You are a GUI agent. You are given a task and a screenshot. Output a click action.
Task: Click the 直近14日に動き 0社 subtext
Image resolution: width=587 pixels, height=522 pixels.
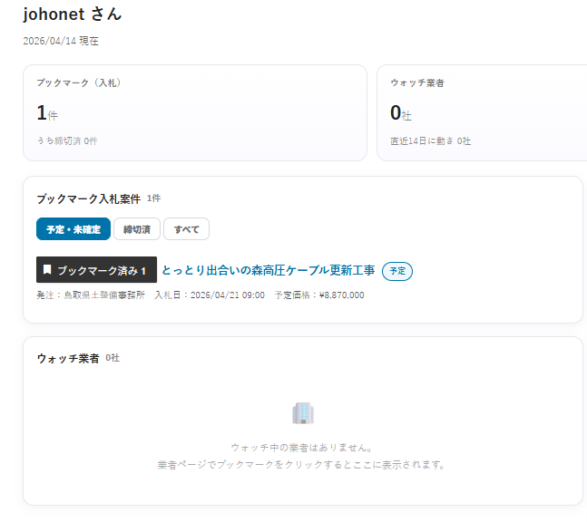(430, 141)
